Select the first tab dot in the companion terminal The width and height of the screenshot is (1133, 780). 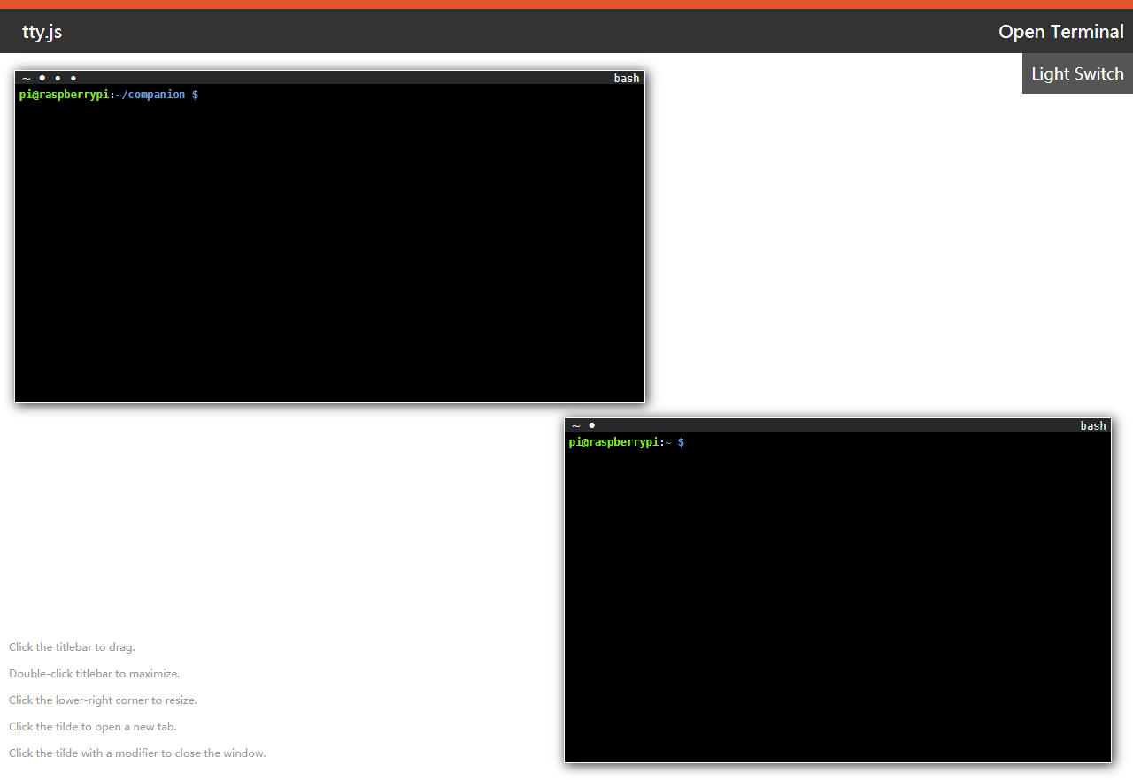(x=42, y=78)
